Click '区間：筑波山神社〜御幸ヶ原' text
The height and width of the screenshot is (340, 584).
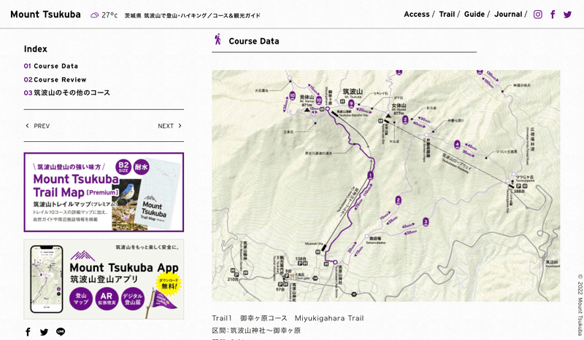256,331
